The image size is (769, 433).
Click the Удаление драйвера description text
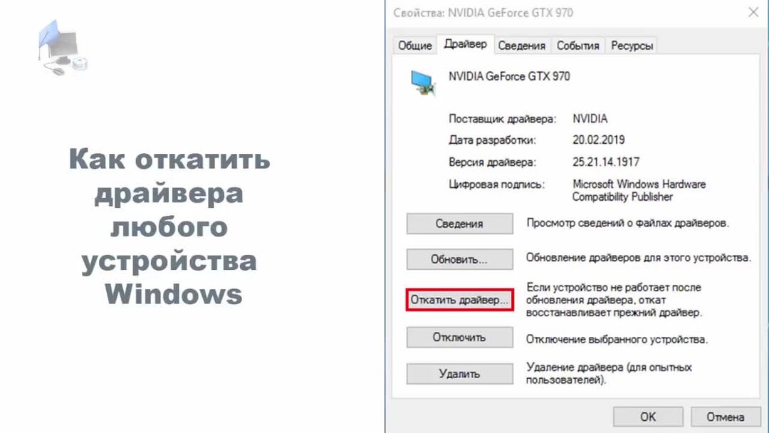[x=609, y=373]
